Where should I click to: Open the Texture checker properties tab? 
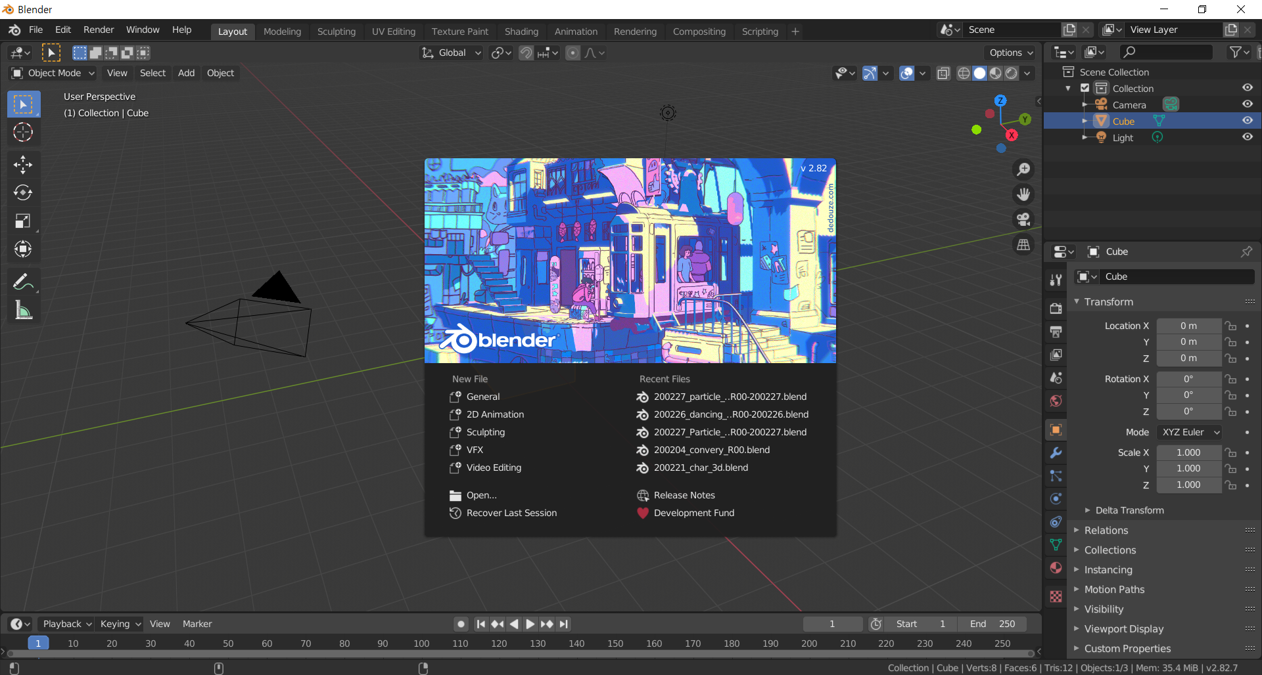tap(1056, 596)
